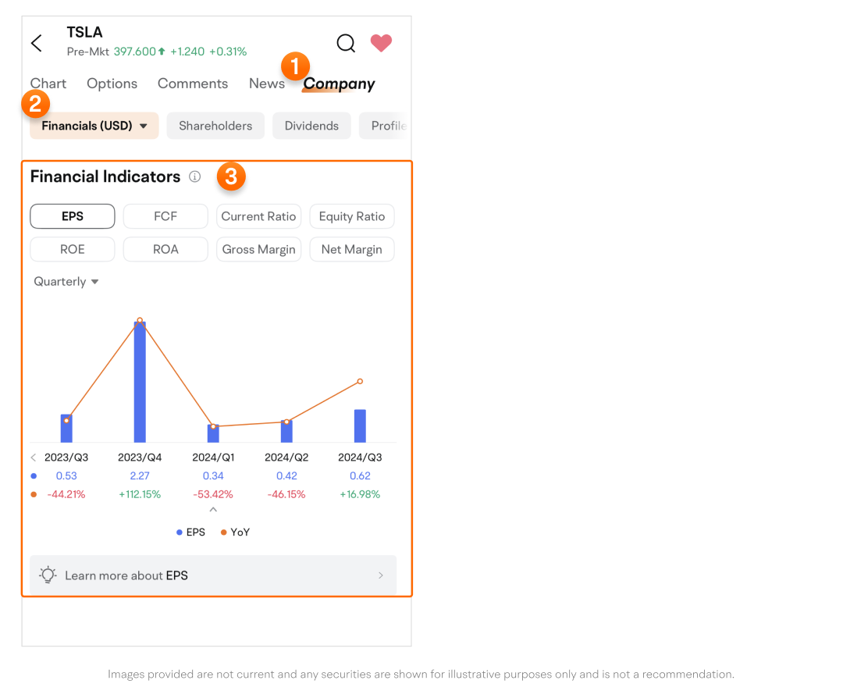Viewport: 843px width, 698px height.
Task: Open the Financials (USD) dropdown
Action: tap(94, 126)
